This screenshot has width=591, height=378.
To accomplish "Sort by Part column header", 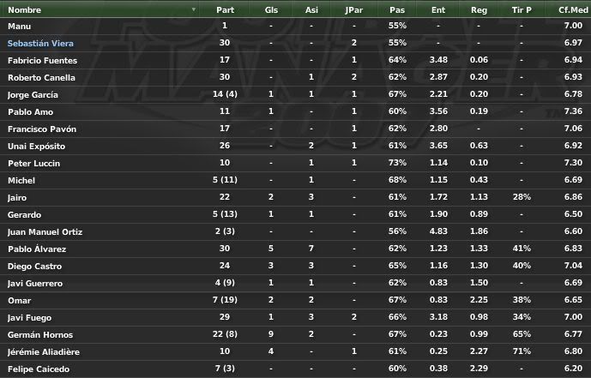I will pos(225,9).
